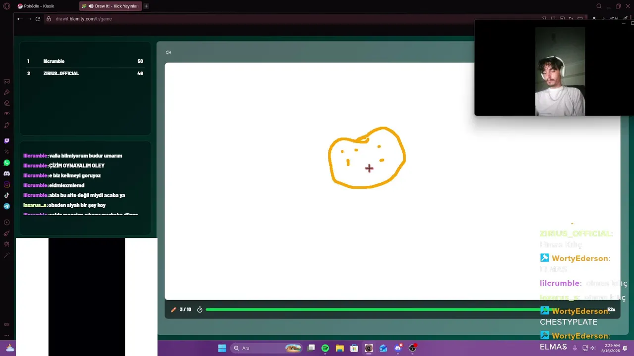
Task: Open the Opera GX browser taskbar icon
Action: click(369, 348)
